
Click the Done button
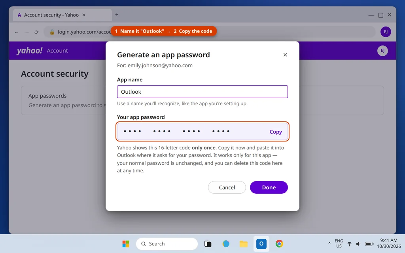pos(269,187)
